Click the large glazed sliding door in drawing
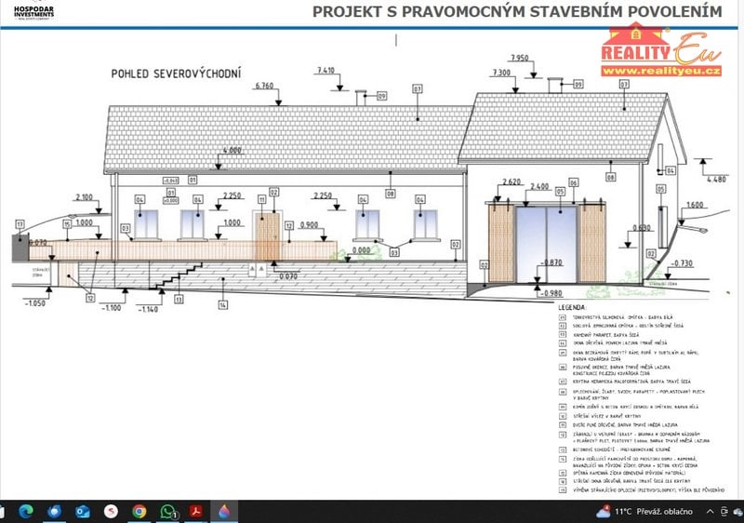744x523 pixels. [x=547, y=244]
